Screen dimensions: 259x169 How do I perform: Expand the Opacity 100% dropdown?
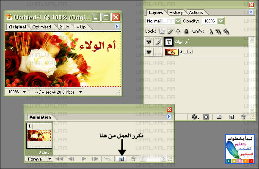[x=220, y=21]
